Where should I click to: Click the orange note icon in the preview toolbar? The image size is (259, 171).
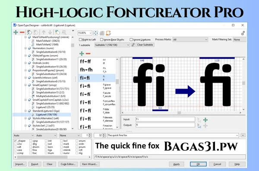coord(108,33)
